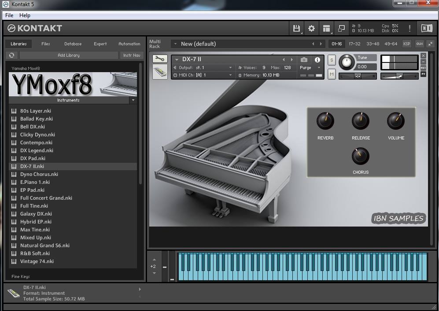
Task: Click the Add Library button
Action: [x=69, y=55]
